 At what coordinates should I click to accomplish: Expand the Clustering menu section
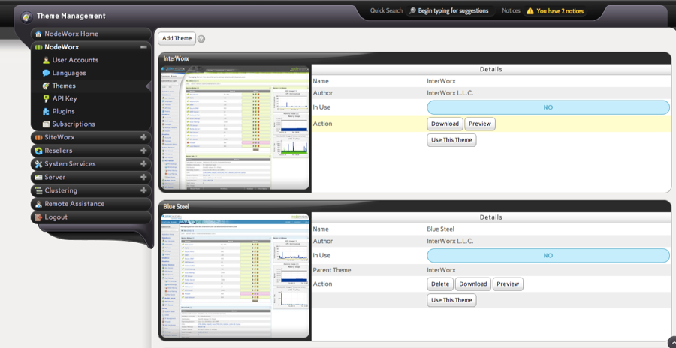(143, 190)
